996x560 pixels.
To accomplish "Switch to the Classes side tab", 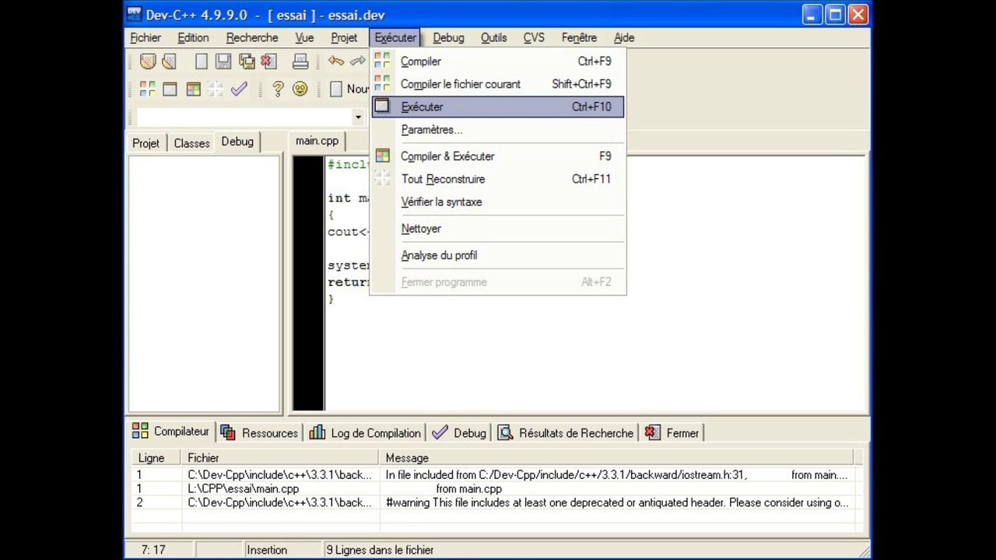I will point(191,142).
